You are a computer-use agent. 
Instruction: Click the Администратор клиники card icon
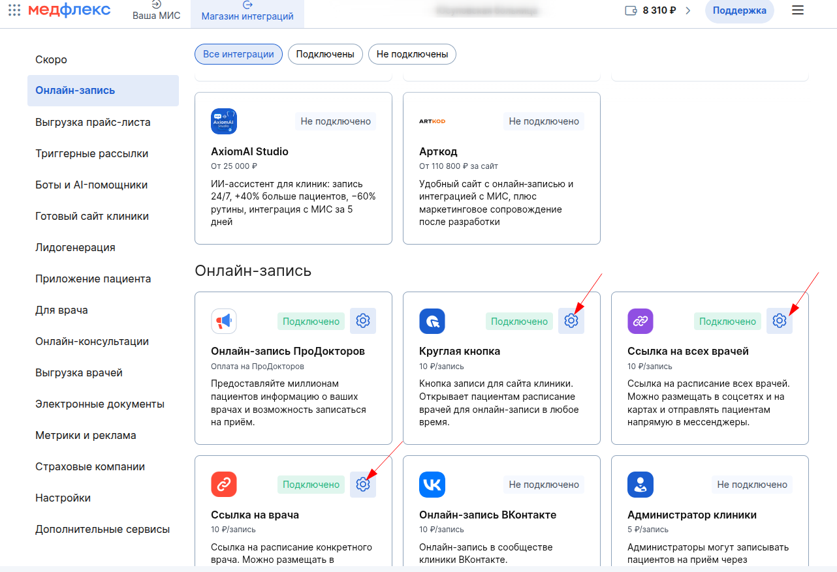coord(640,485)
